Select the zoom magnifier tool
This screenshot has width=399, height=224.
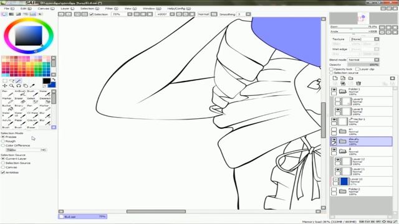point(12,86)
